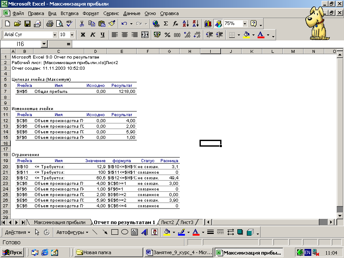
Task: Open the font color dropdown arrow in formatting toolbar
Action: 268,35
